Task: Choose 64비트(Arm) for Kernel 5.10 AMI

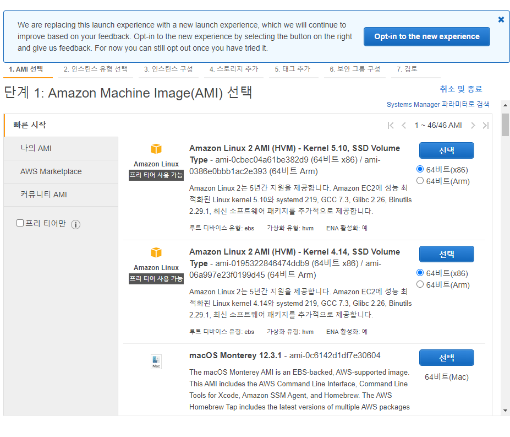Action: click(420, 181)
